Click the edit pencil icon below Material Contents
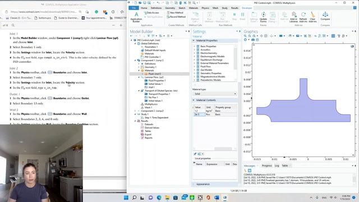The width and height of the screenshot is (359, 202). click(195, 154)
